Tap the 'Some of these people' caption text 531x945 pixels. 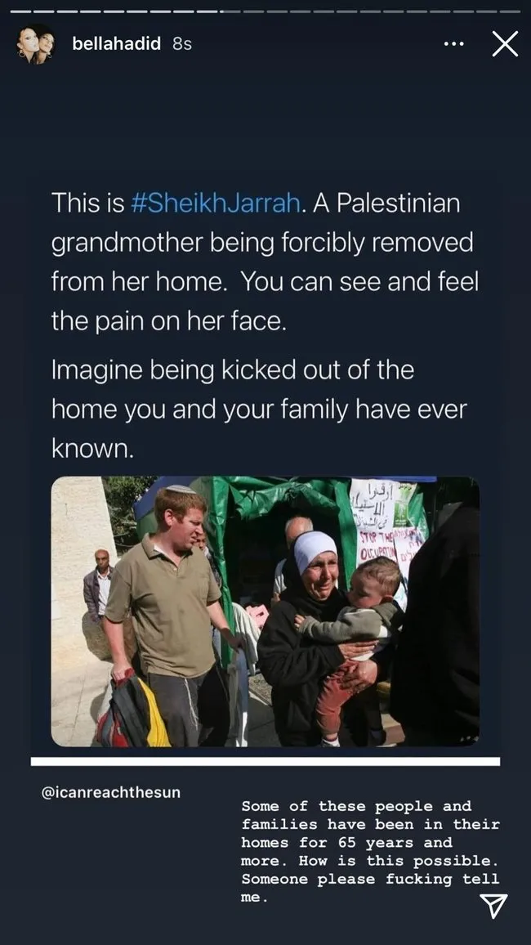tap(370, 851)
